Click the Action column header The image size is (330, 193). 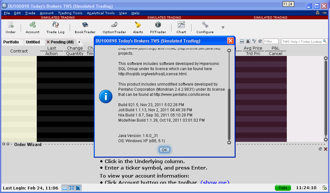(x=51, y=53)
